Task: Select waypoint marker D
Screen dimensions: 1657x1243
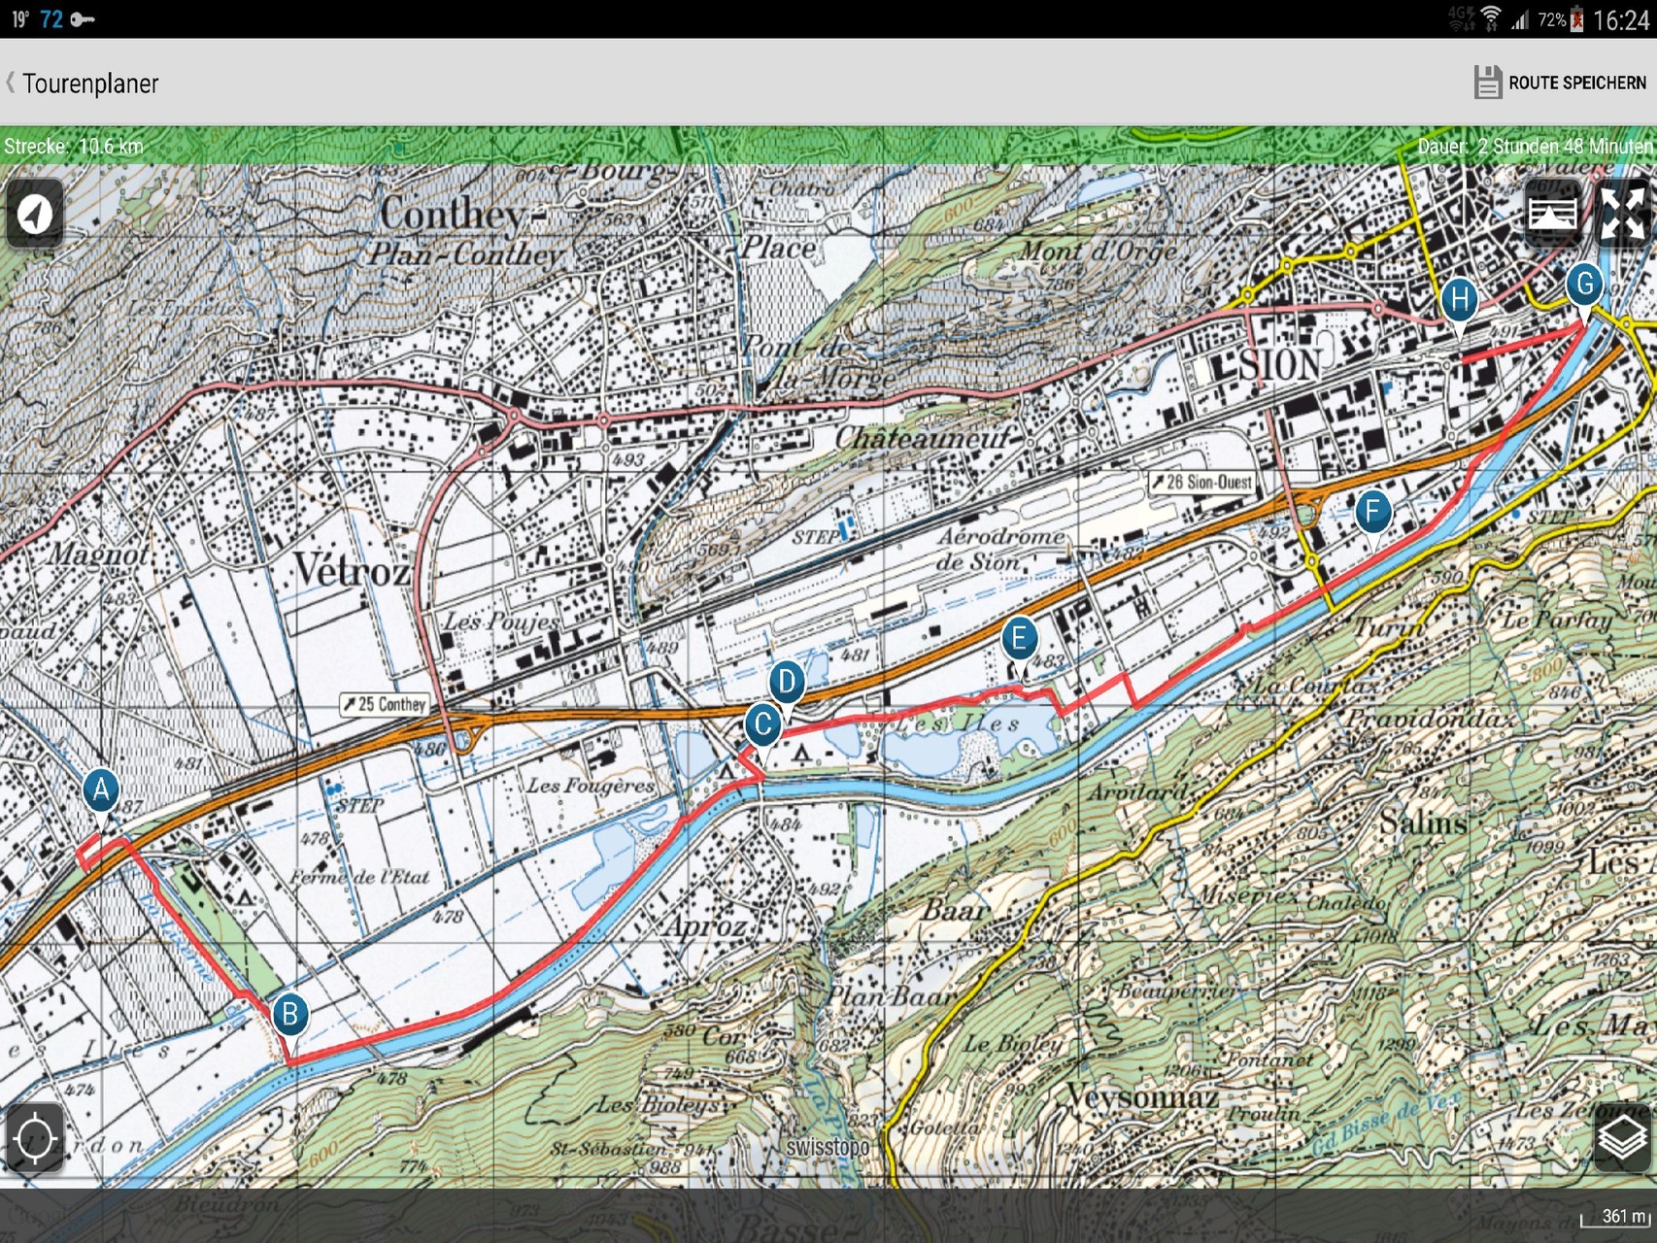Action: coord(787,683)
